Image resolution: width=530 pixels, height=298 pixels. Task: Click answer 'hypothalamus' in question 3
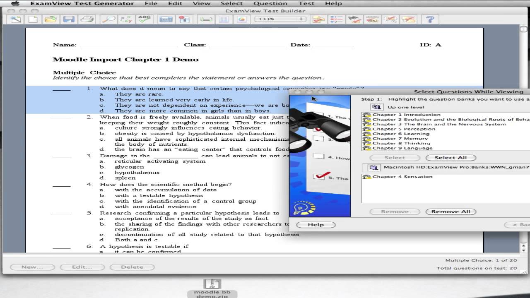click(x=137, y=173)
